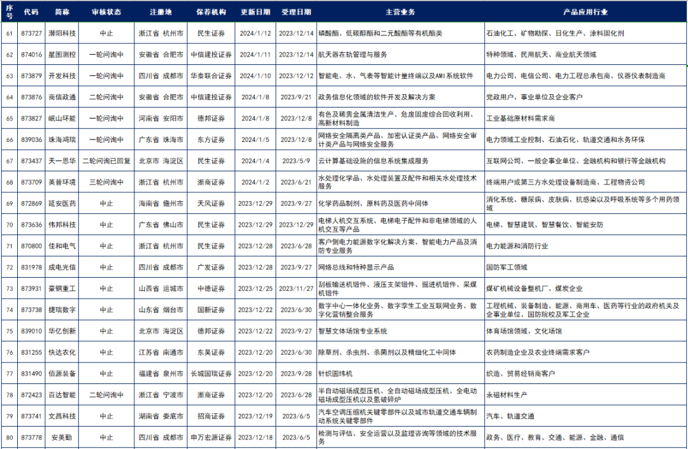
Task: Click company name 开发科技
Action: click(62, 76)
